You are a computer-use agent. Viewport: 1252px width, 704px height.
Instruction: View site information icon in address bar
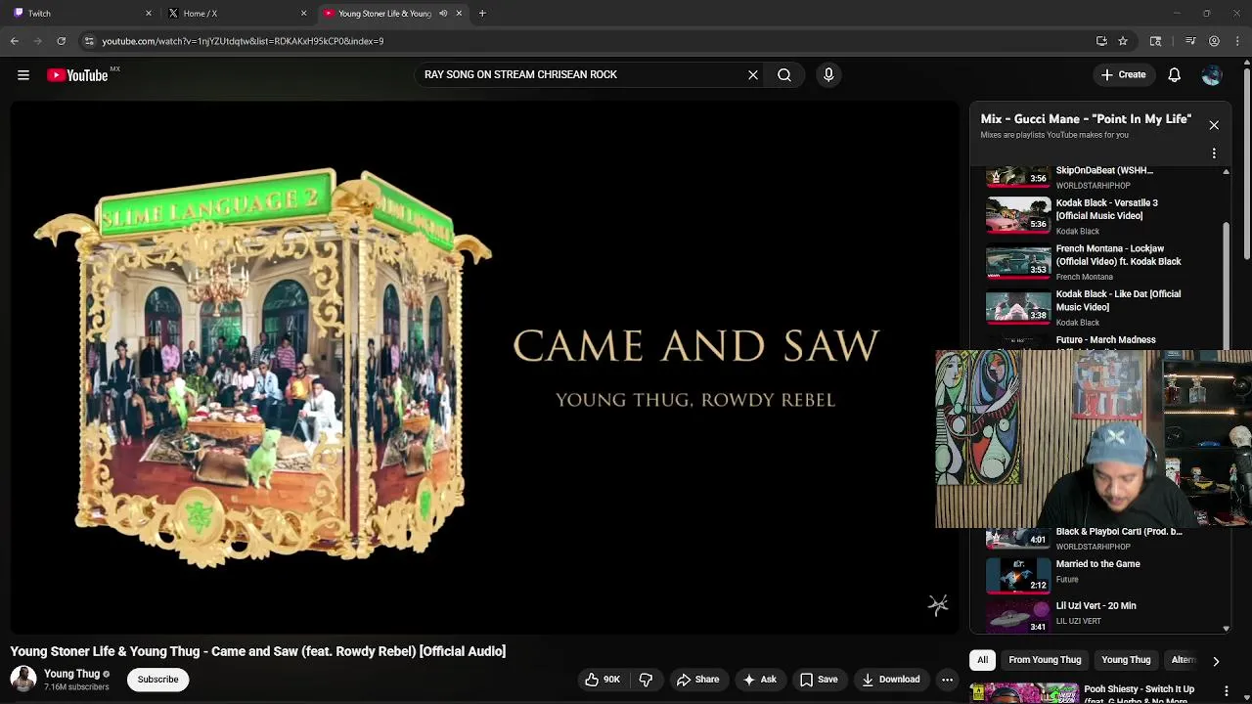(x=89, y=41)
